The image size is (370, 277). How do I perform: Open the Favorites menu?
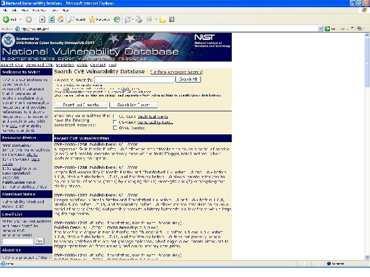[39, 10]
